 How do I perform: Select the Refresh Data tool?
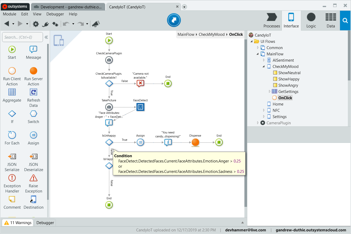[x=33, y=98]
